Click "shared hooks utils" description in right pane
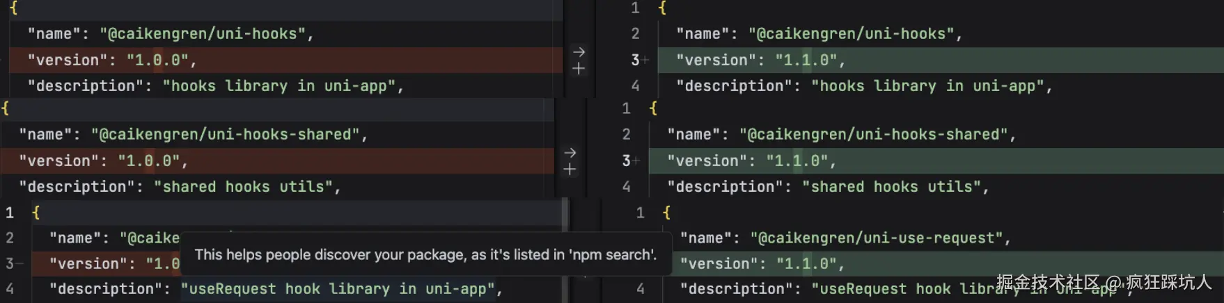 [x=891, y=187]
